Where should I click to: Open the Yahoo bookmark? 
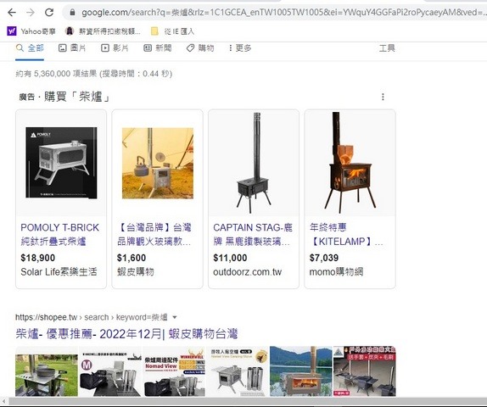(31, 31)
